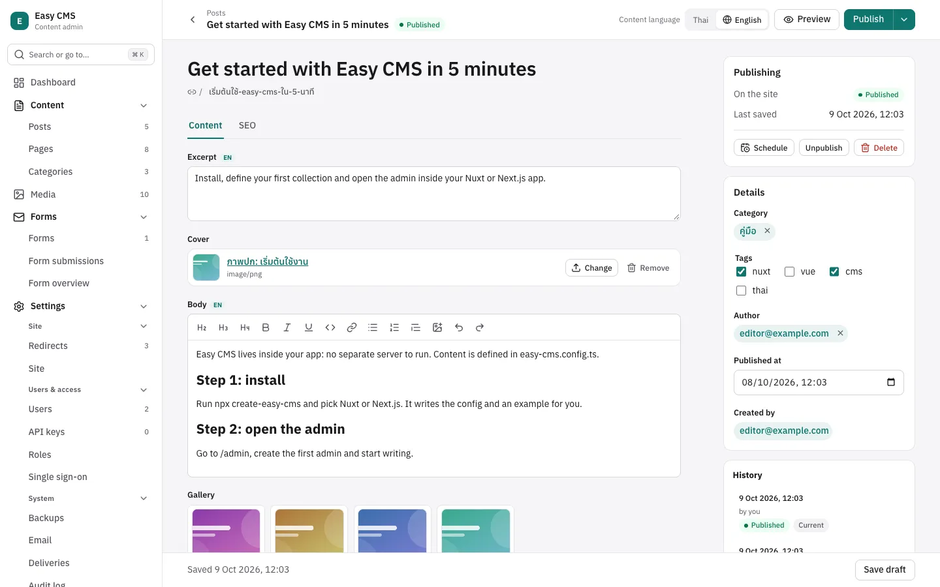Image resolution: width=940 pixels, height=587 pixels.
Task: Open Posts in the sidebar
Action: (81, 127)
